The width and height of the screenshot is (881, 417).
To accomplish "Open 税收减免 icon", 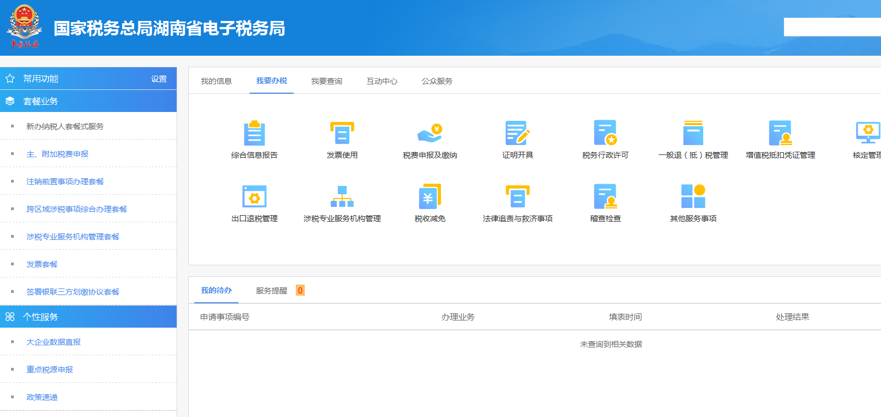I will click(x=430, y=196).
